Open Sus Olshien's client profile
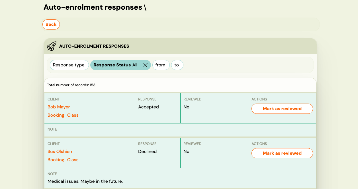 (60, 151)
